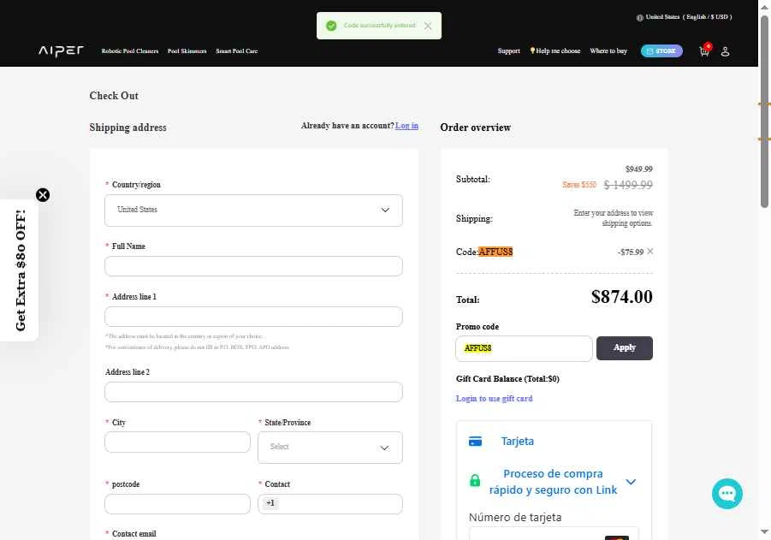This screenshot has height=540, width=771.
Task: Open Pool Skimmers menu
Action: click(187, 51)
